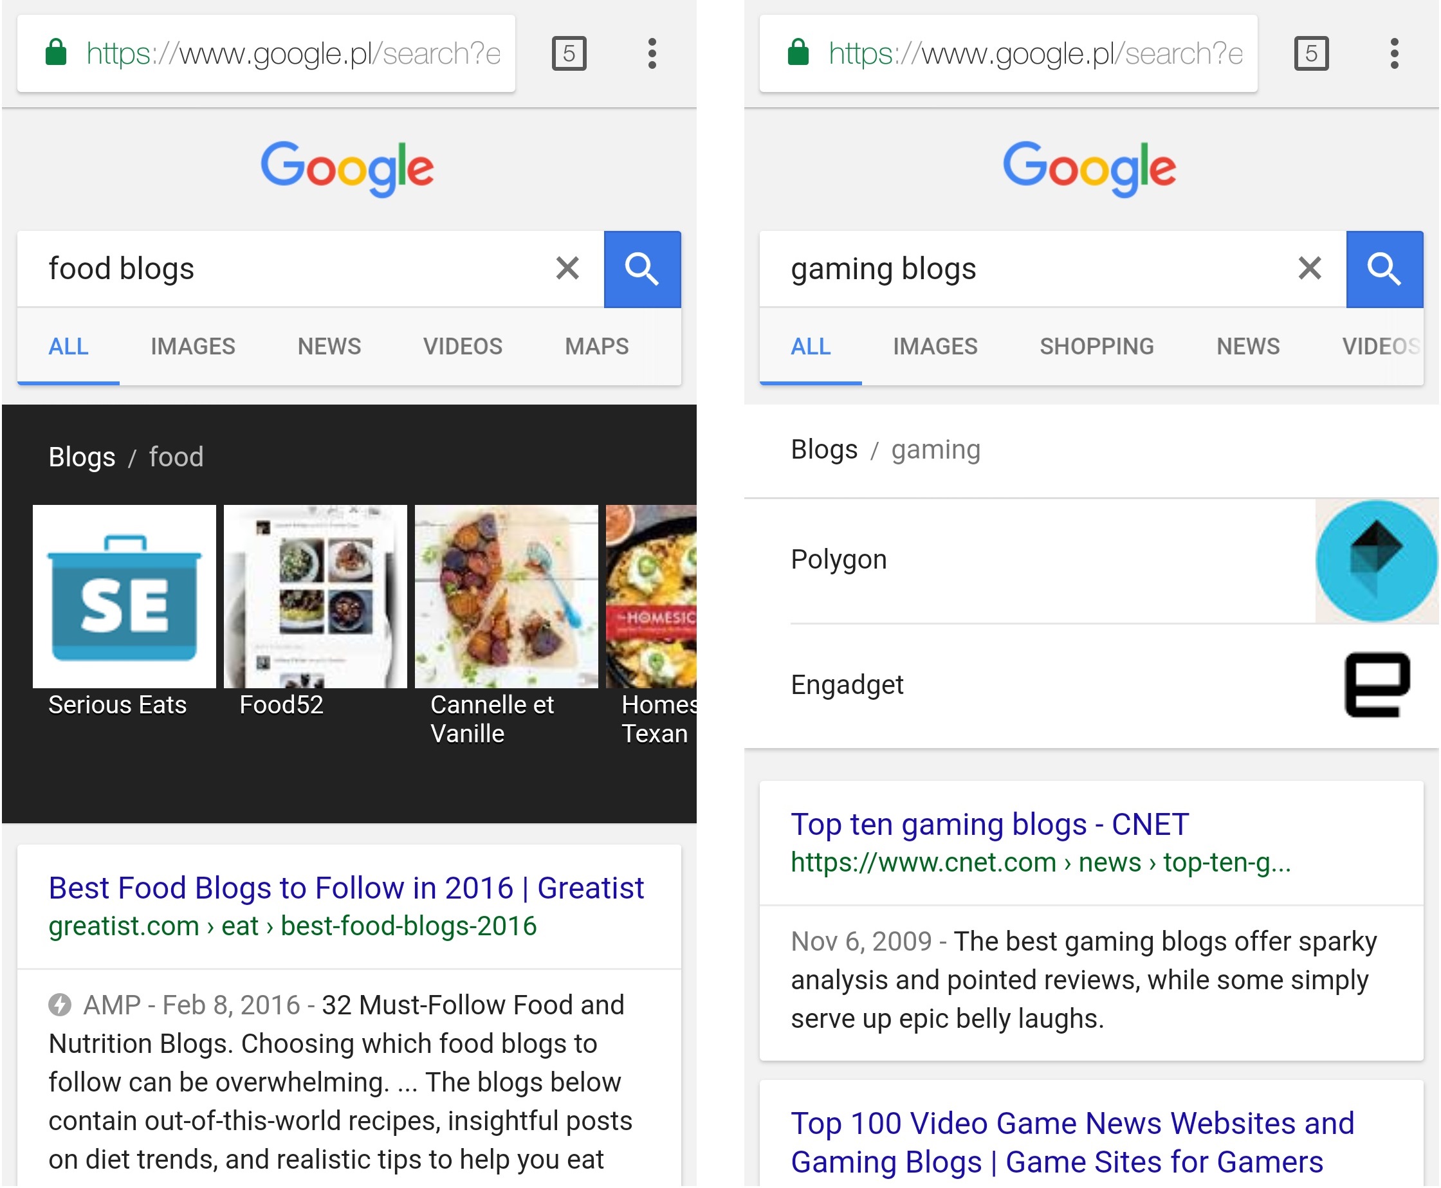Switch to NEWS tab in food blogs results

[x=329, y=346]
